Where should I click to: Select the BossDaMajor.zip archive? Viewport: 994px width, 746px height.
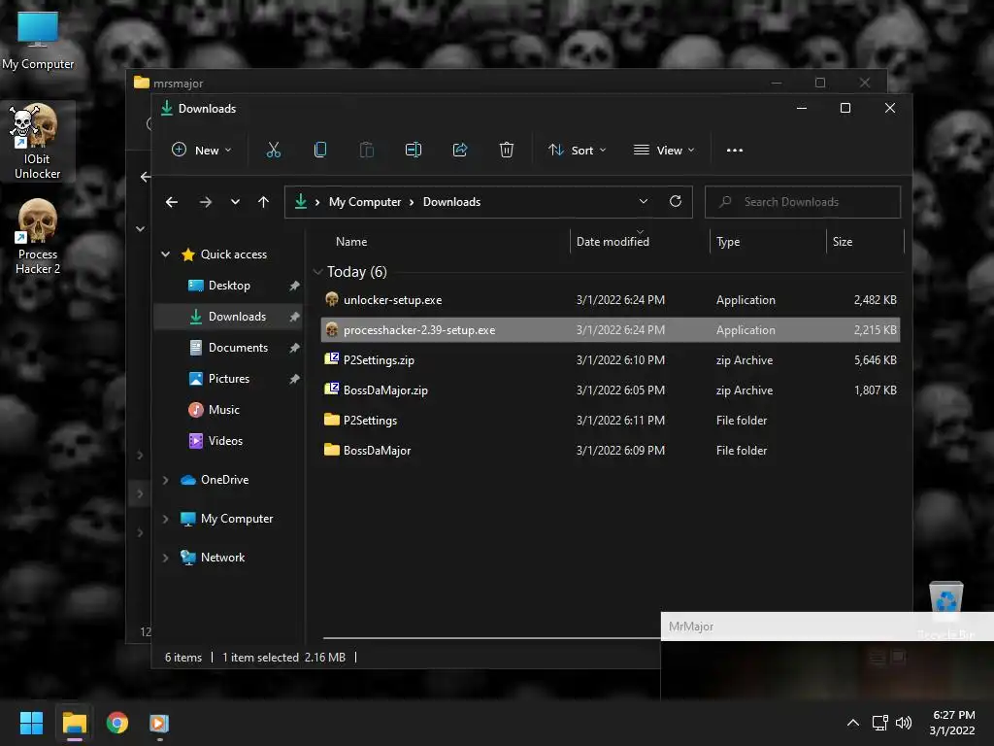(610, 390)
